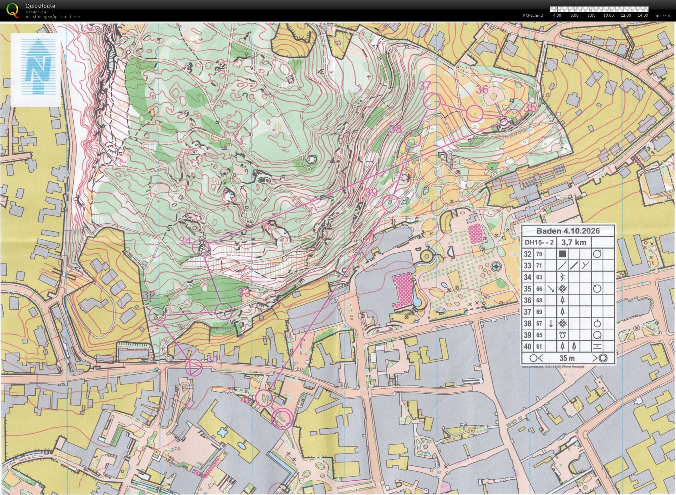Screen dimensions: 676x495
Task: Click the 'QuickRoute' title text
Action: click(40, 6)
